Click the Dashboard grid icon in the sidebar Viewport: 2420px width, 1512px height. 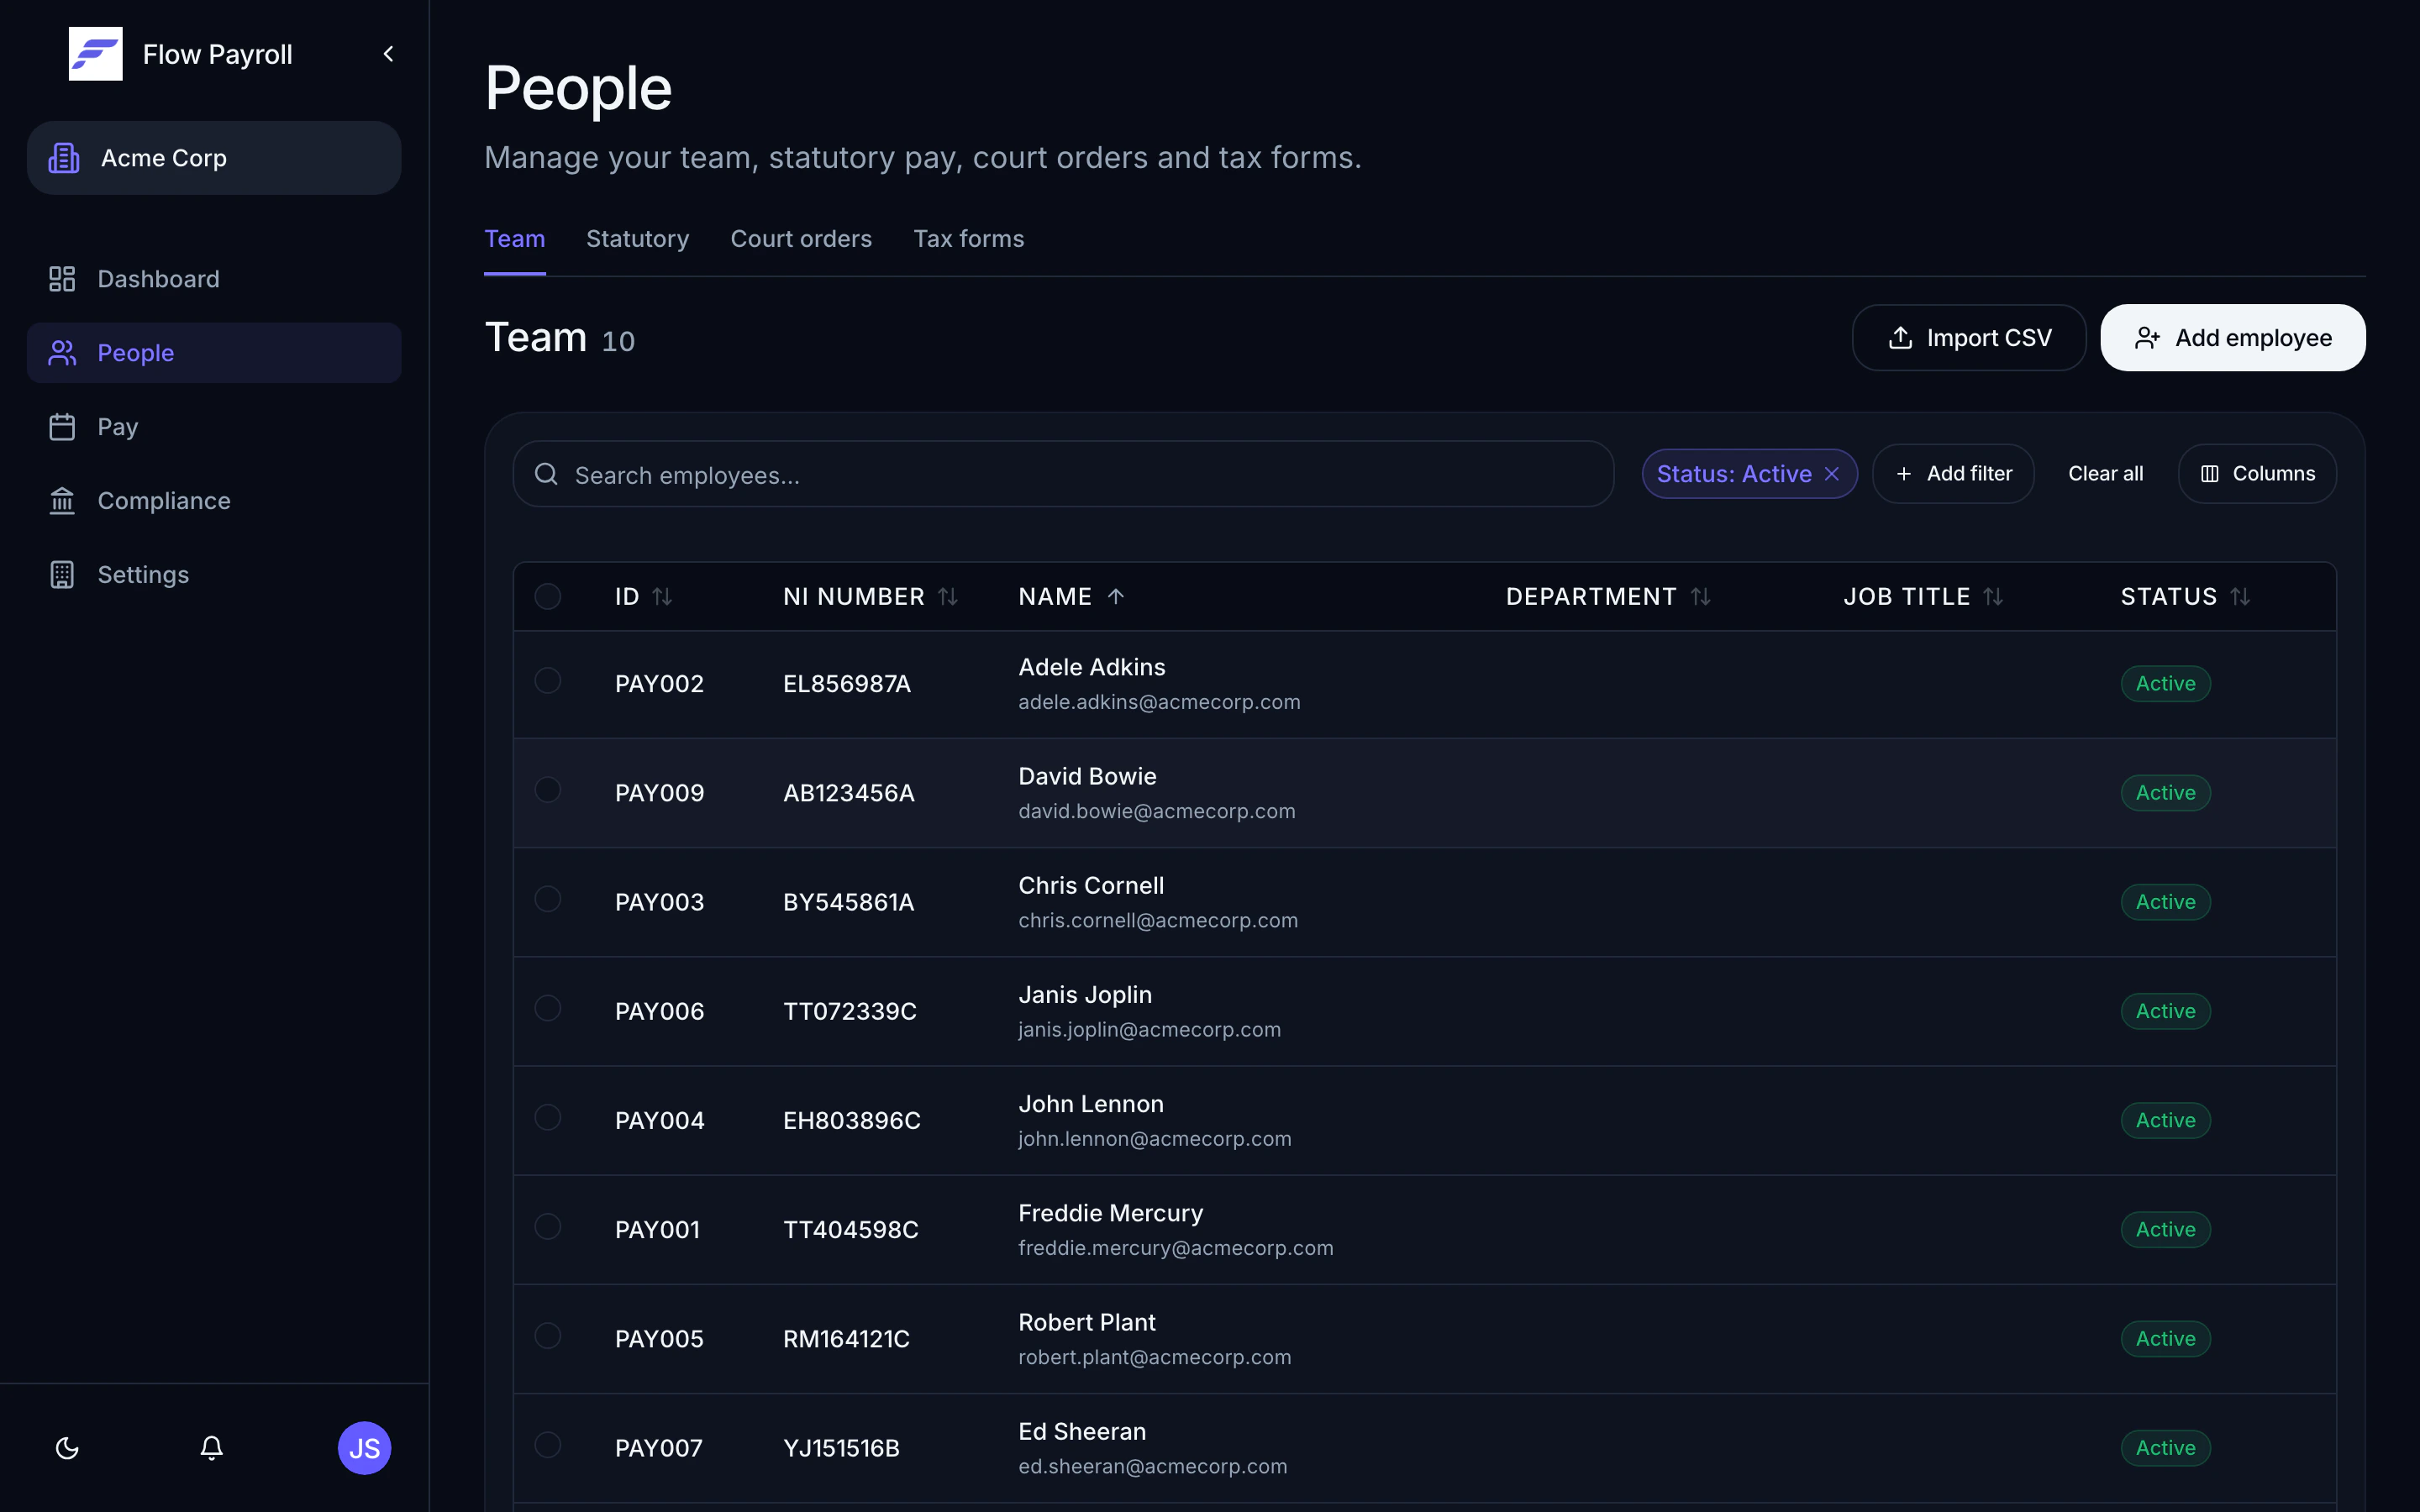click(62, 279)
